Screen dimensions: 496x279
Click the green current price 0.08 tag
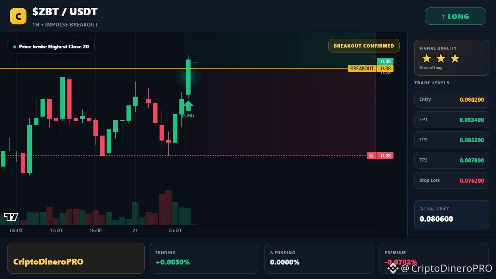(385, 62)
